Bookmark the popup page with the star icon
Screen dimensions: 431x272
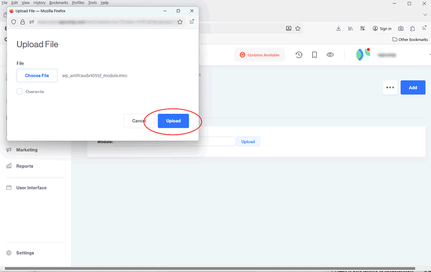tap(180, 22)
